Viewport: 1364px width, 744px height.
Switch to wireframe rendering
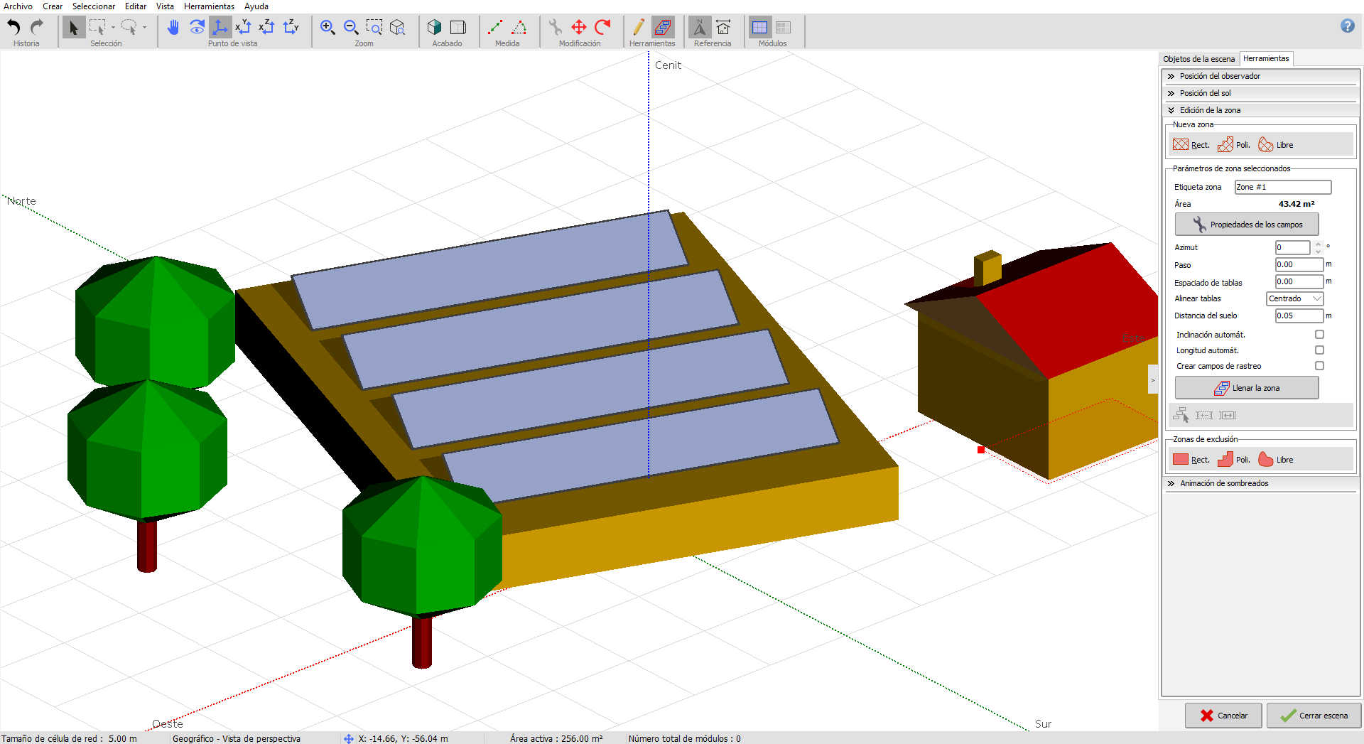click(x=458, y=27)
